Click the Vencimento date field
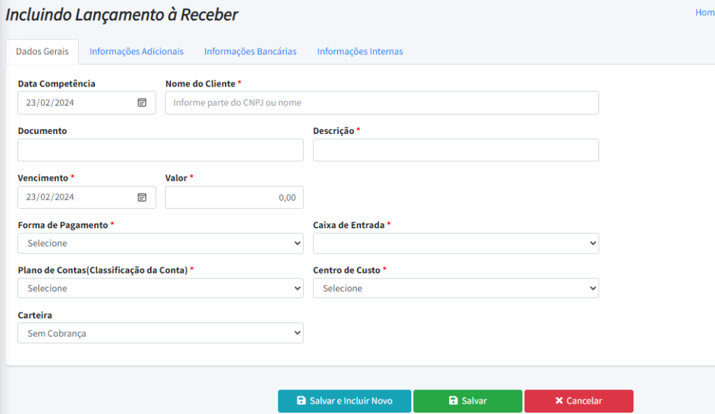 click(x=87, y=197)
